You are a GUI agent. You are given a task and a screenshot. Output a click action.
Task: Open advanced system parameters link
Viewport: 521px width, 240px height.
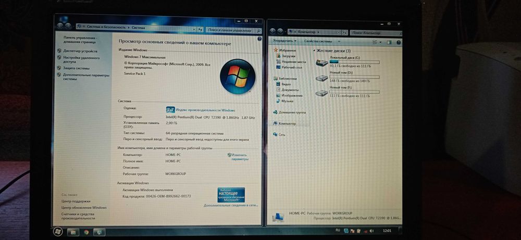click(x=86, y=77)
